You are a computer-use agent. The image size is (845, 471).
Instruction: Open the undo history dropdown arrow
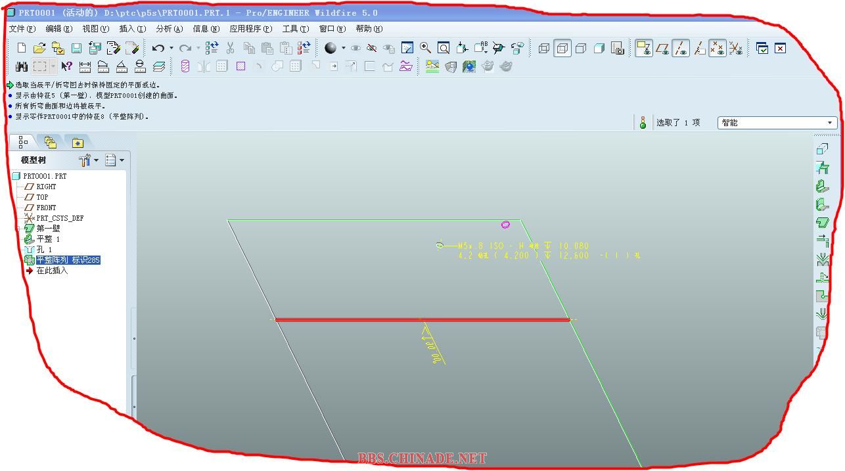tap(171, 48)
